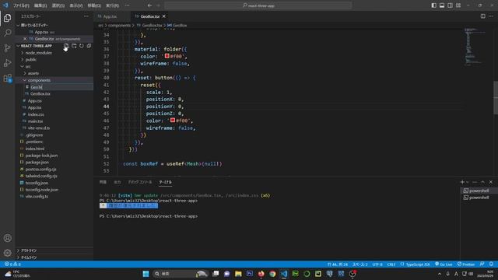Open the Search view in activity bar
The image size is (498, 280).
pyautogui.click(x=7, y=33)
